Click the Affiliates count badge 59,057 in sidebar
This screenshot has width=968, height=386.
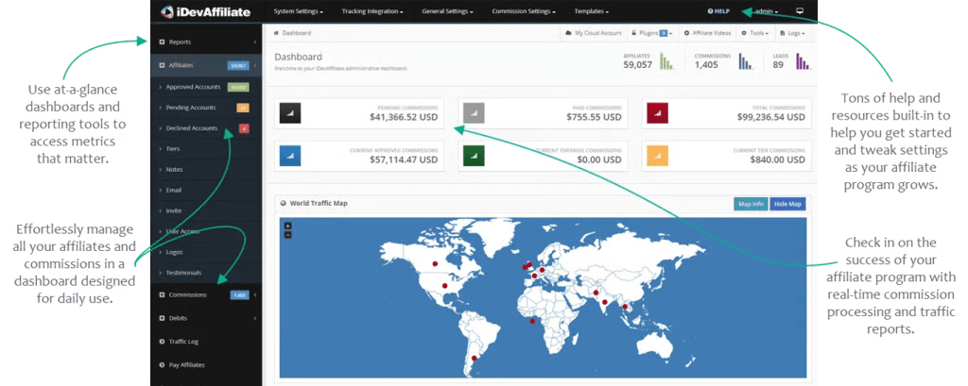tap(237, 65)
